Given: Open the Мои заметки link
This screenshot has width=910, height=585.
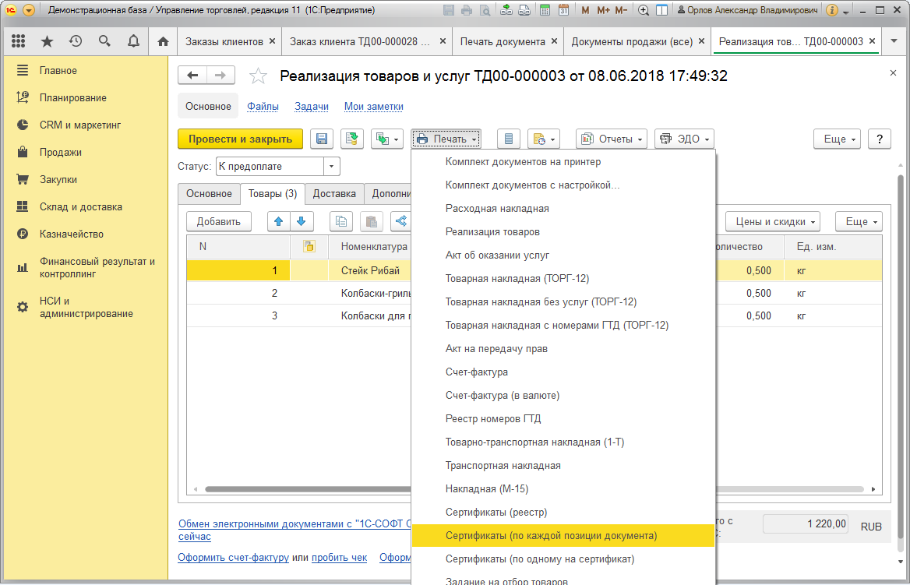Looking at the screenshot, I should pyautogui.click(x=374, y=107).
